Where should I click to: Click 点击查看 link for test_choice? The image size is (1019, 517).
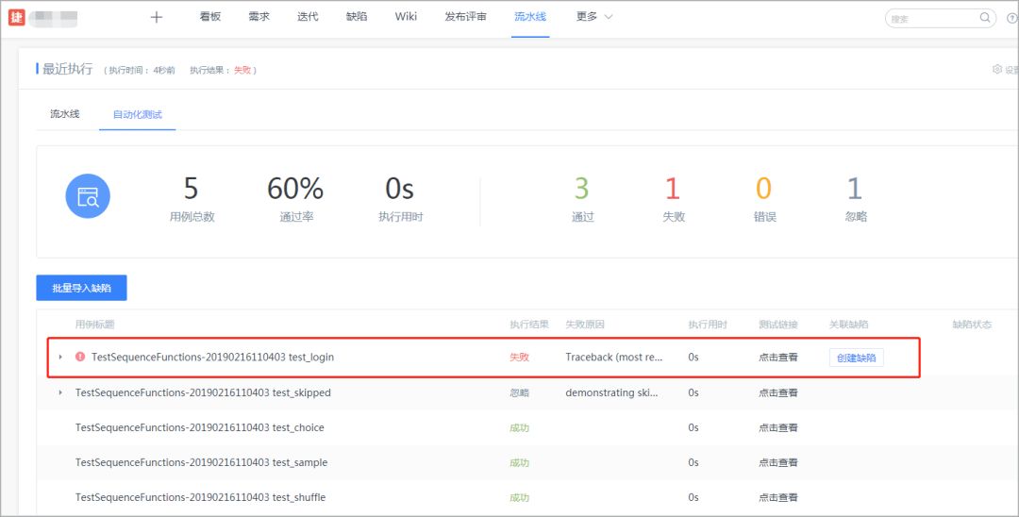point(778,427)
